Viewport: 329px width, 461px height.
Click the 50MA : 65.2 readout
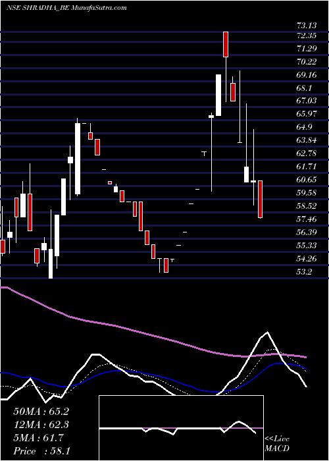click(x=41, y=412)
